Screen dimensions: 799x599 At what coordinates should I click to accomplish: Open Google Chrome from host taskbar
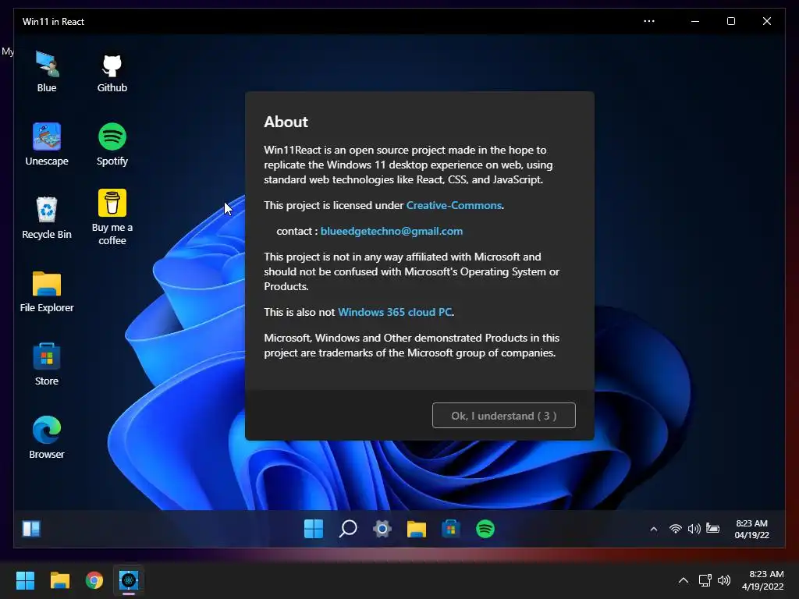tap(94, 580)
